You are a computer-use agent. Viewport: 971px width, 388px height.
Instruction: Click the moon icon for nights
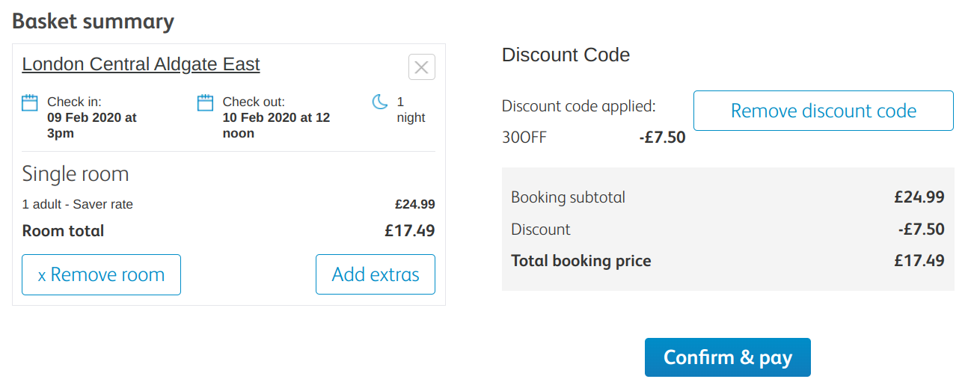coord(380,102)
